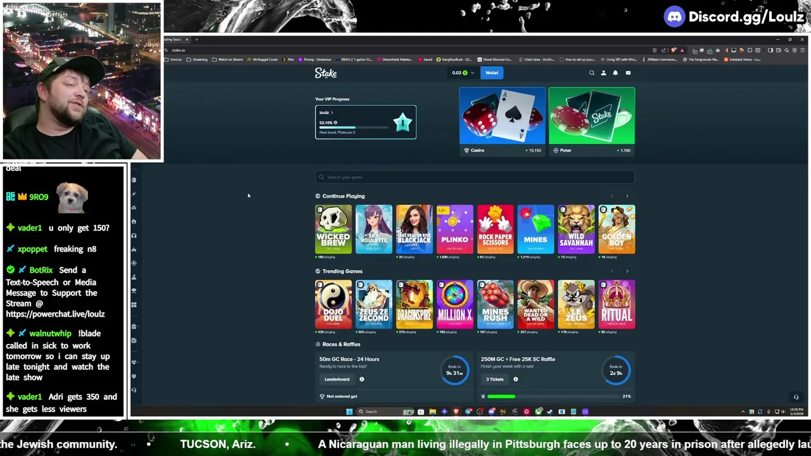
Task: Open the search magnifier icon in Stake header
Action: point(592,73)
